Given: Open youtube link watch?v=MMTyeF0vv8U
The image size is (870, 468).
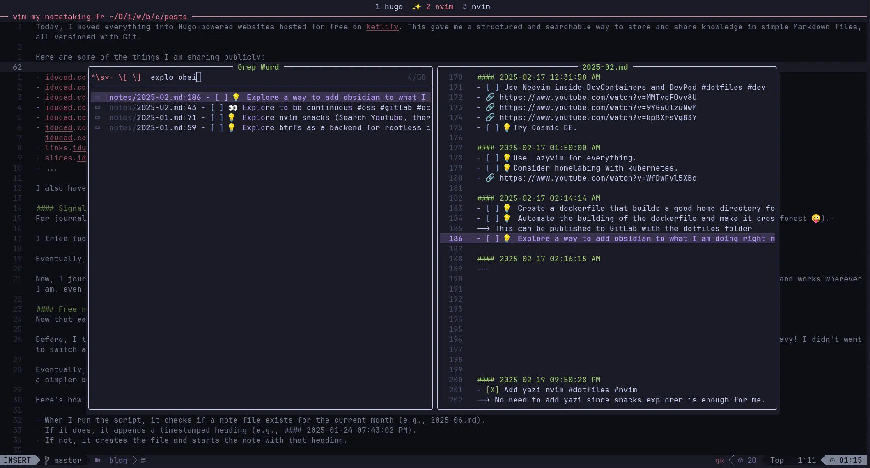Looking at the screenshot, I should 598,97.
